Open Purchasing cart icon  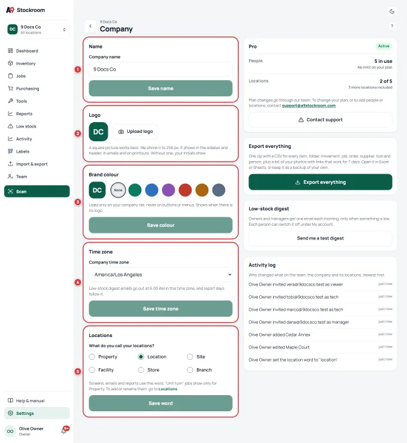click(10, 89)
